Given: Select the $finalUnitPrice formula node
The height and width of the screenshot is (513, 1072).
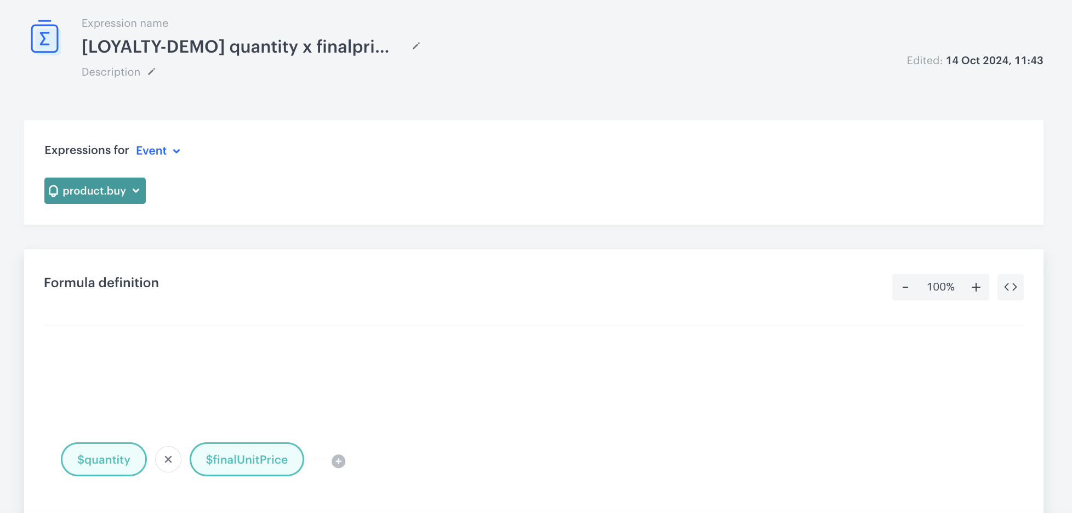Looking at the screenshot, I should (x=247, y=459).
